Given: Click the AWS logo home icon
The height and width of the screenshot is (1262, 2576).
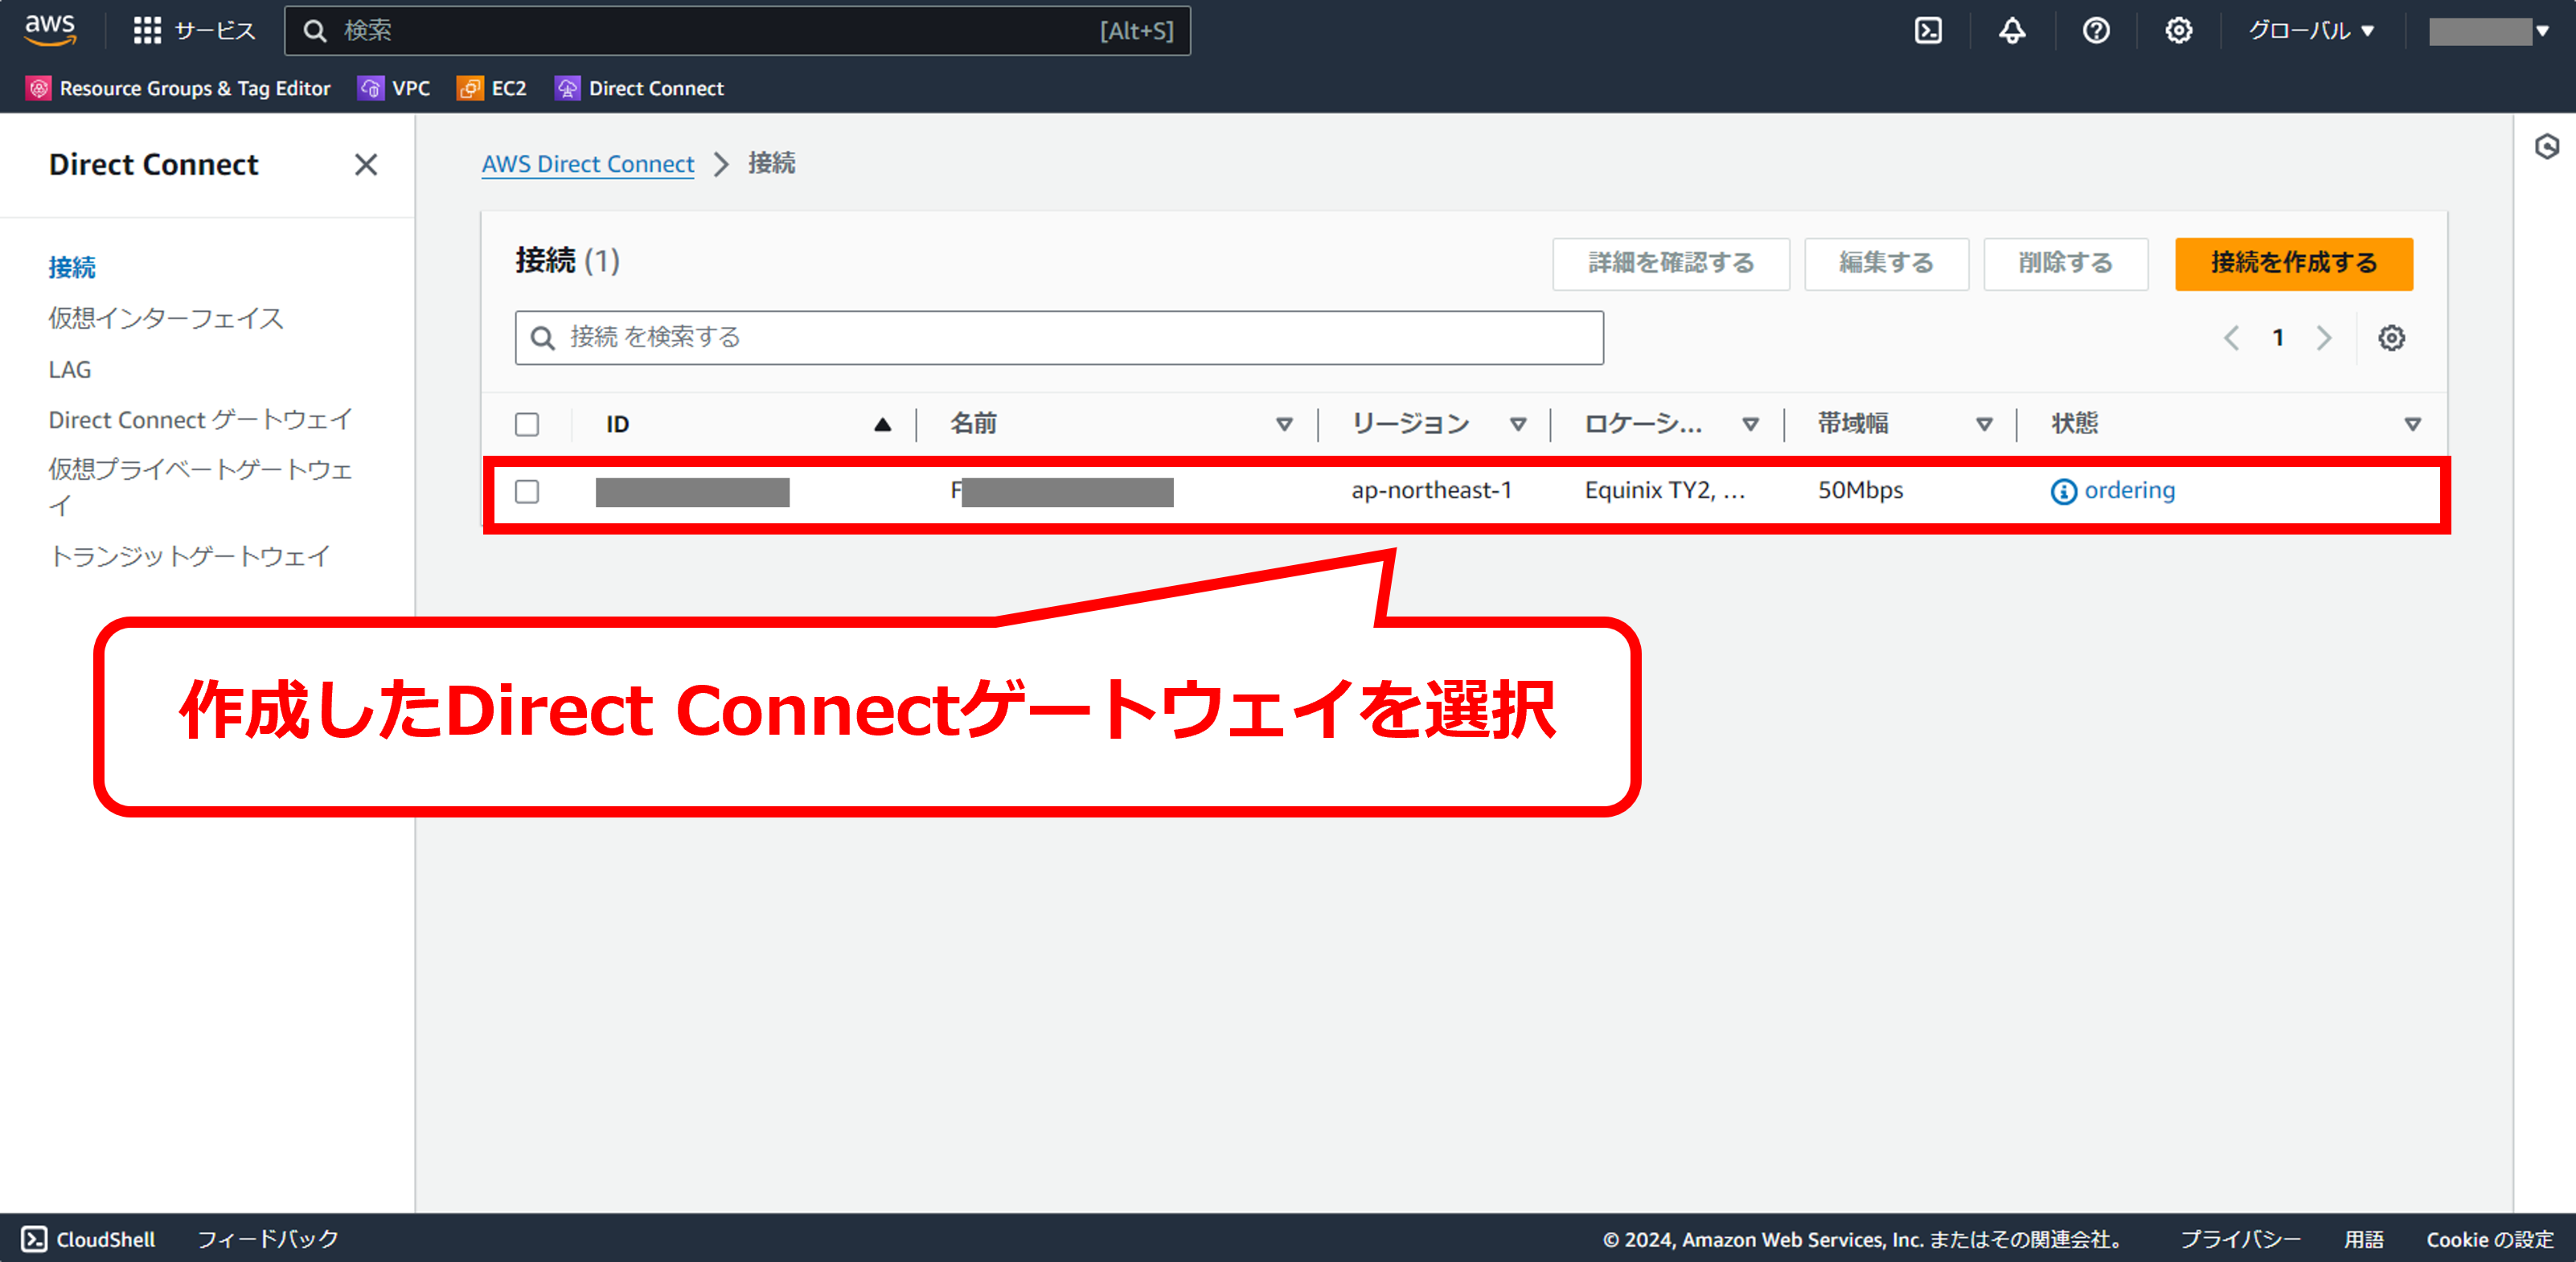Looking at the screenshot, I should (50, 29).
